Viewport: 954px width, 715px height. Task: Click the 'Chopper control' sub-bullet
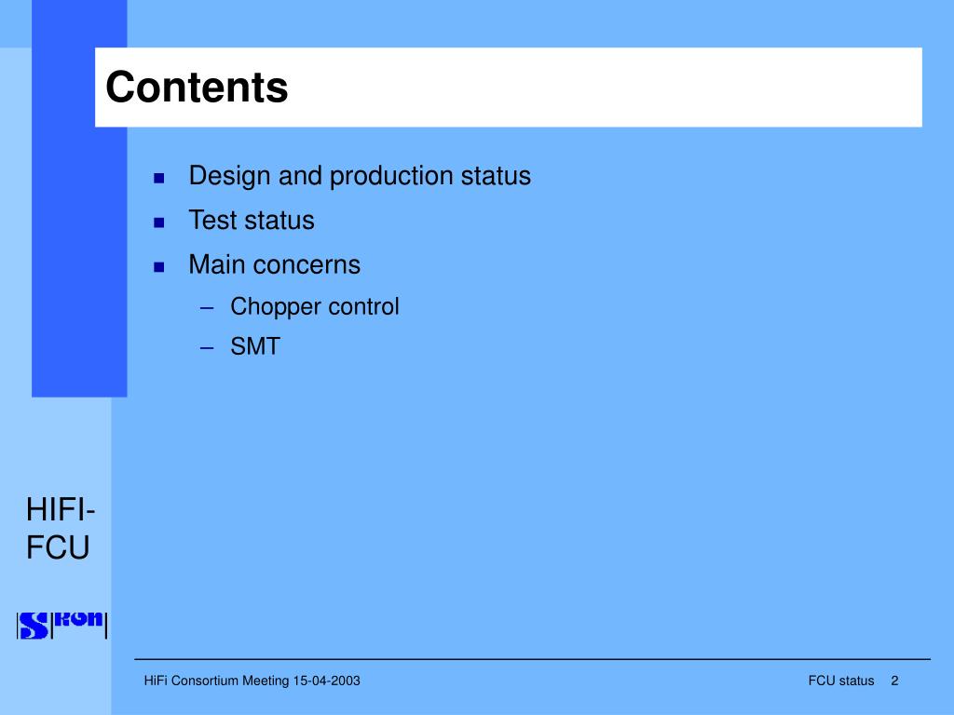click(x=315, y=307)
